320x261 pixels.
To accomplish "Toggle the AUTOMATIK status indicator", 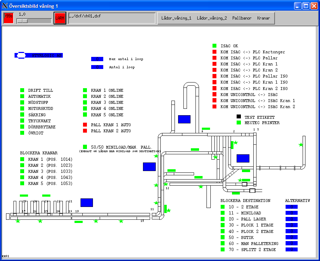I will (22, 96).
